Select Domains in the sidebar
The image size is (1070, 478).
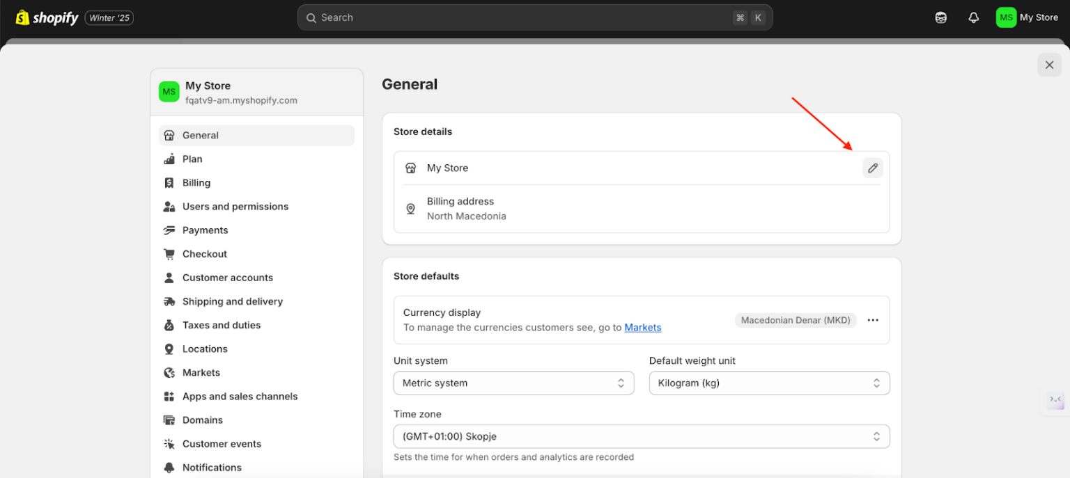click(x=202, y=420)
